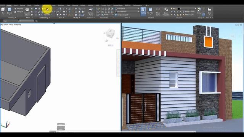Open the Unsaved View dropdown
Viewport: 244px width, 137px height.
(x=127, y=12)
